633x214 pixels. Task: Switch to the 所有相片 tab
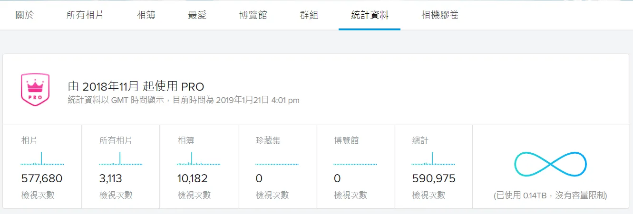tap(85, 15)
